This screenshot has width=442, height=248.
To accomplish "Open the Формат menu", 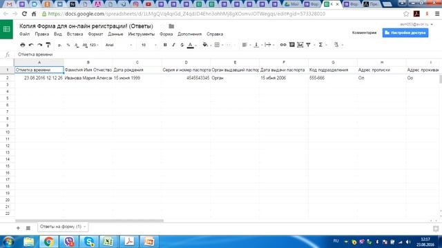I will point(95,34).
